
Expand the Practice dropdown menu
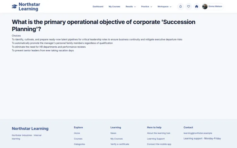point(147,6)
